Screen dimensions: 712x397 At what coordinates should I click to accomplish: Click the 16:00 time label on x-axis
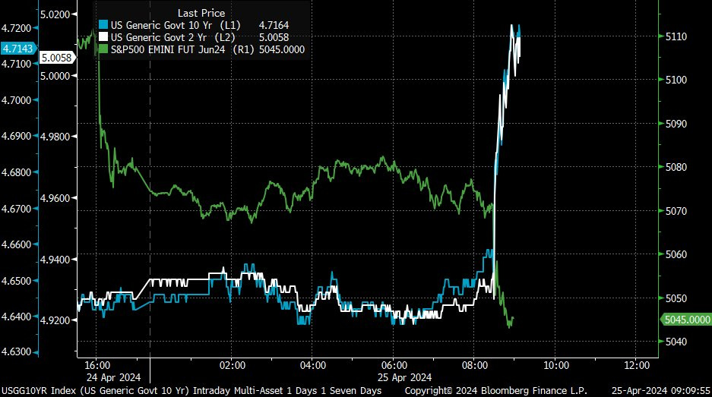(x=99, y=364)
